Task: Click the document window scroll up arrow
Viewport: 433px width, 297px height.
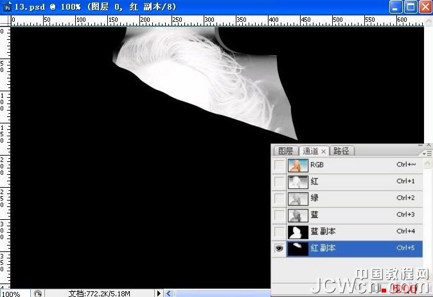Action: point(429,21)
